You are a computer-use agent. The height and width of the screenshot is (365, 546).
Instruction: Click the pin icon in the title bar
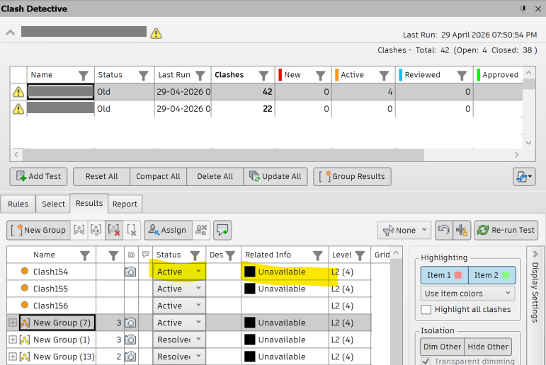[x=523, y=8]
